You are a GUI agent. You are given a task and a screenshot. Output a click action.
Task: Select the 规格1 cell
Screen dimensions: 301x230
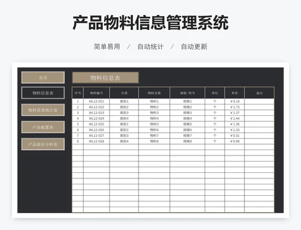click(187, 101)
